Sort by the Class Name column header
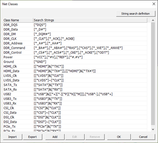Image resolution: width=158 pixels, height=143 pixels. [x=18, y=20]
